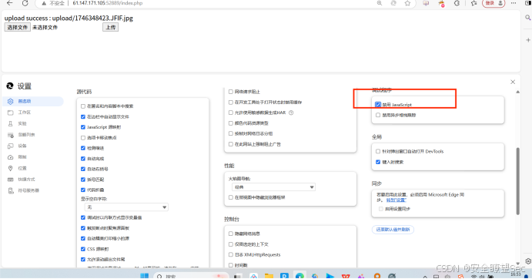Toggle the CSS 源映射 checkbox
Viewport: 532px width, 279px height.
[x=83, y=249]
